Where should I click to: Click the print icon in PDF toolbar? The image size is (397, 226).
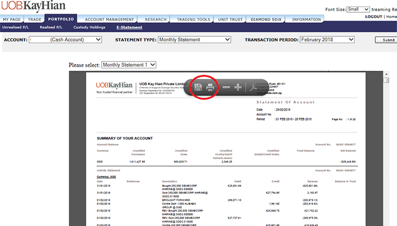[x=210, y=87]
